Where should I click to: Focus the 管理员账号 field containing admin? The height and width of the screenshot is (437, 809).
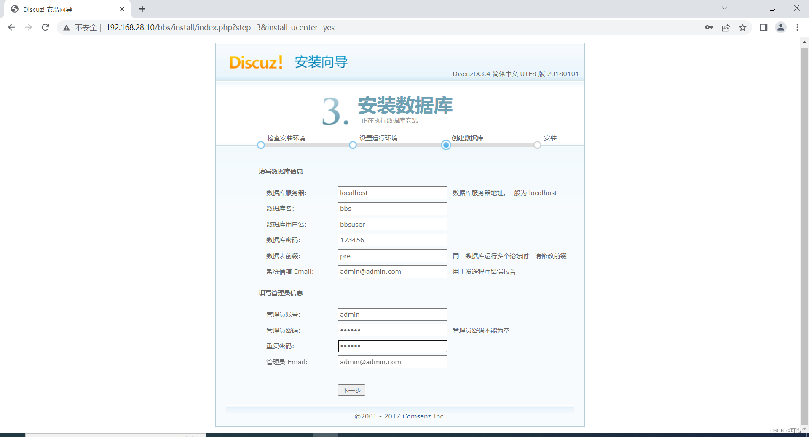(392, 315)
